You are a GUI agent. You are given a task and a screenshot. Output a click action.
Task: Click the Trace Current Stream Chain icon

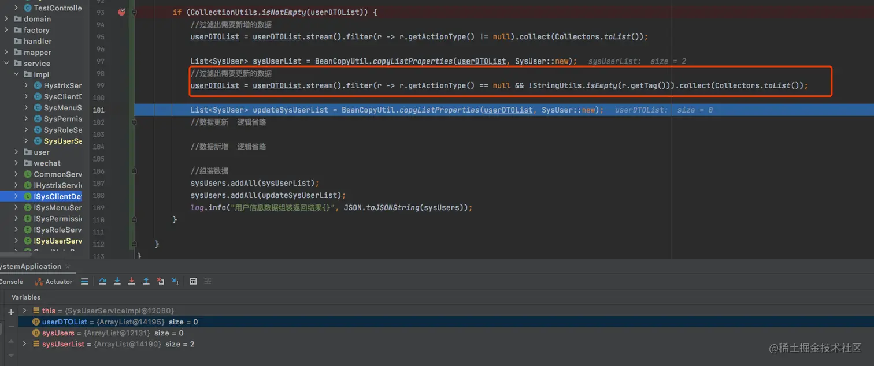tap(208, 281)
